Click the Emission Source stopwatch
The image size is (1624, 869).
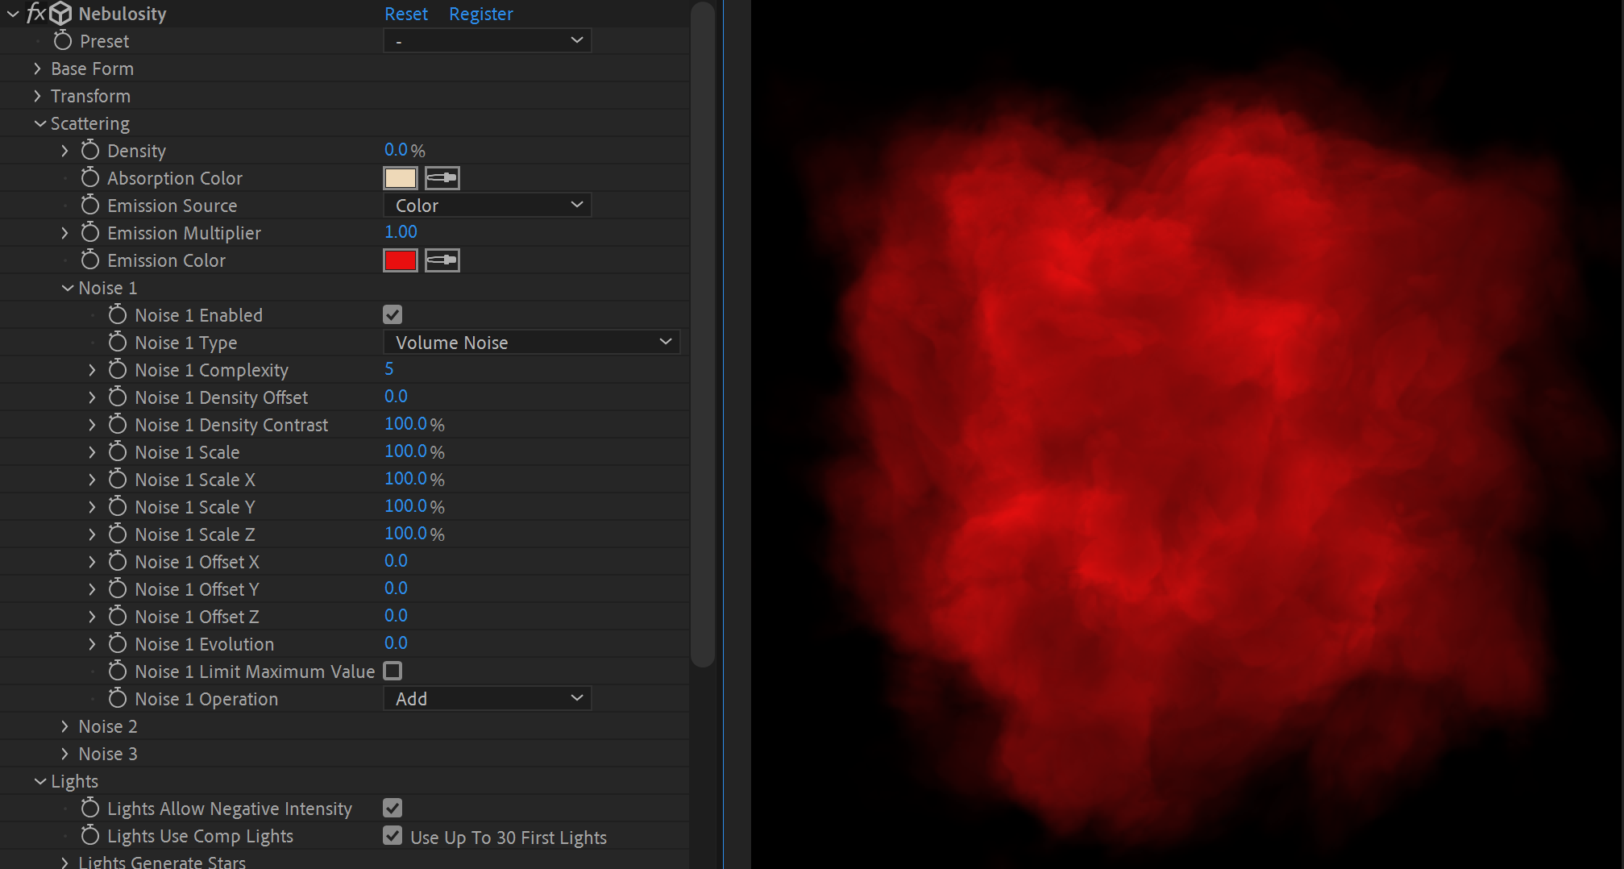90,205
